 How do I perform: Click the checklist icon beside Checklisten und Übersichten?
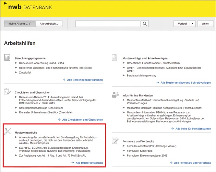click(7, 91)
